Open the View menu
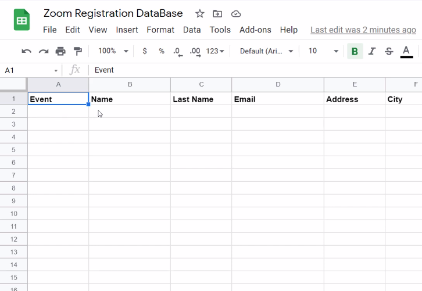Image resolution: width=422 pixels, height=291 pixels. pyautogui.click(x=98, y=30)
